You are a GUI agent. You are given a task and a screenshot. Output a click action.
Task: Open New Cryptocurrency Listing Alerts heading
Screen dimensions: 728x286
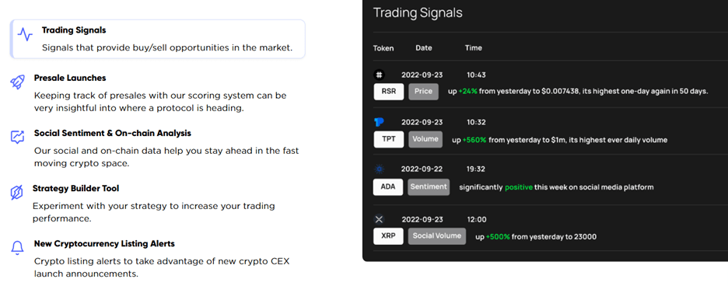(104, 244)
